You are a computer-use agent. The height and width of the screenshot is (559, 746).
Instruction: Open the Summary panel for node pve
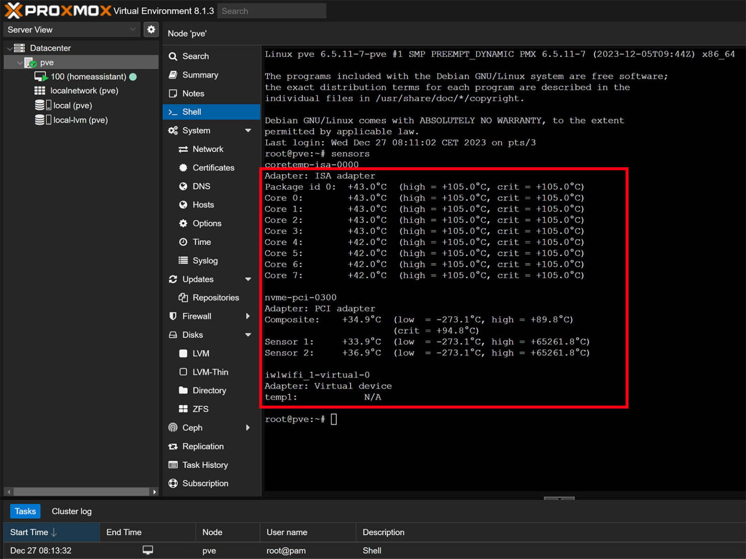click(x=199, y=75)
